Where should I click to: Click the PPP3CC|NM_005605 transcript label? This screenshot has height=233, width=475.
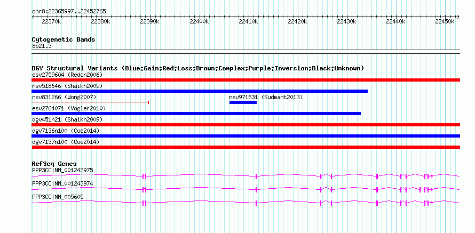pyautogui.click(x=58, y=197)
